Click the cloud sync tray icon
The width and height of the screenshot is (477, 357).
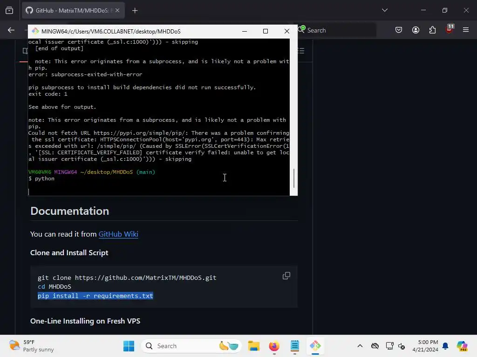[x=375, y=346]
